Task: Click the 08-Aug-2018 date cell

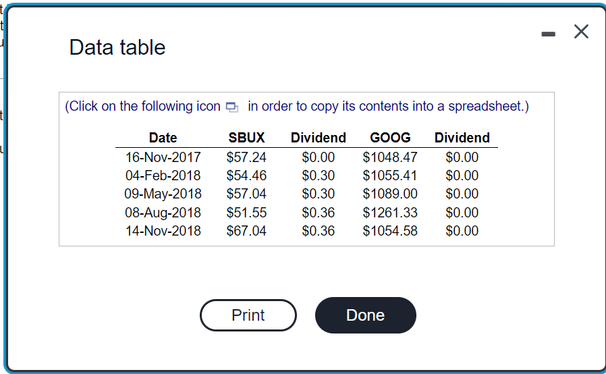Action: click(163, 213)
